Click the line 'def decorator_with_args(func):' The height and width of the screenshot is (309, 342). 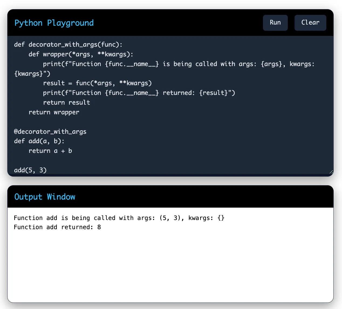pyautogui.click(x=68, y=44)
